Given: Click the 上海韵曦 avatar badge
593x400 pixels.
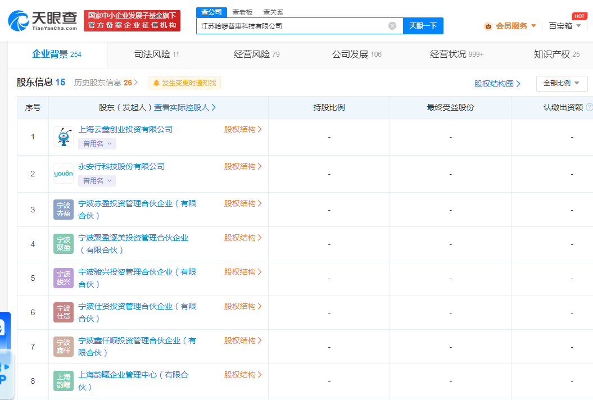Looking at the screenshot, I should pos(64,381).
